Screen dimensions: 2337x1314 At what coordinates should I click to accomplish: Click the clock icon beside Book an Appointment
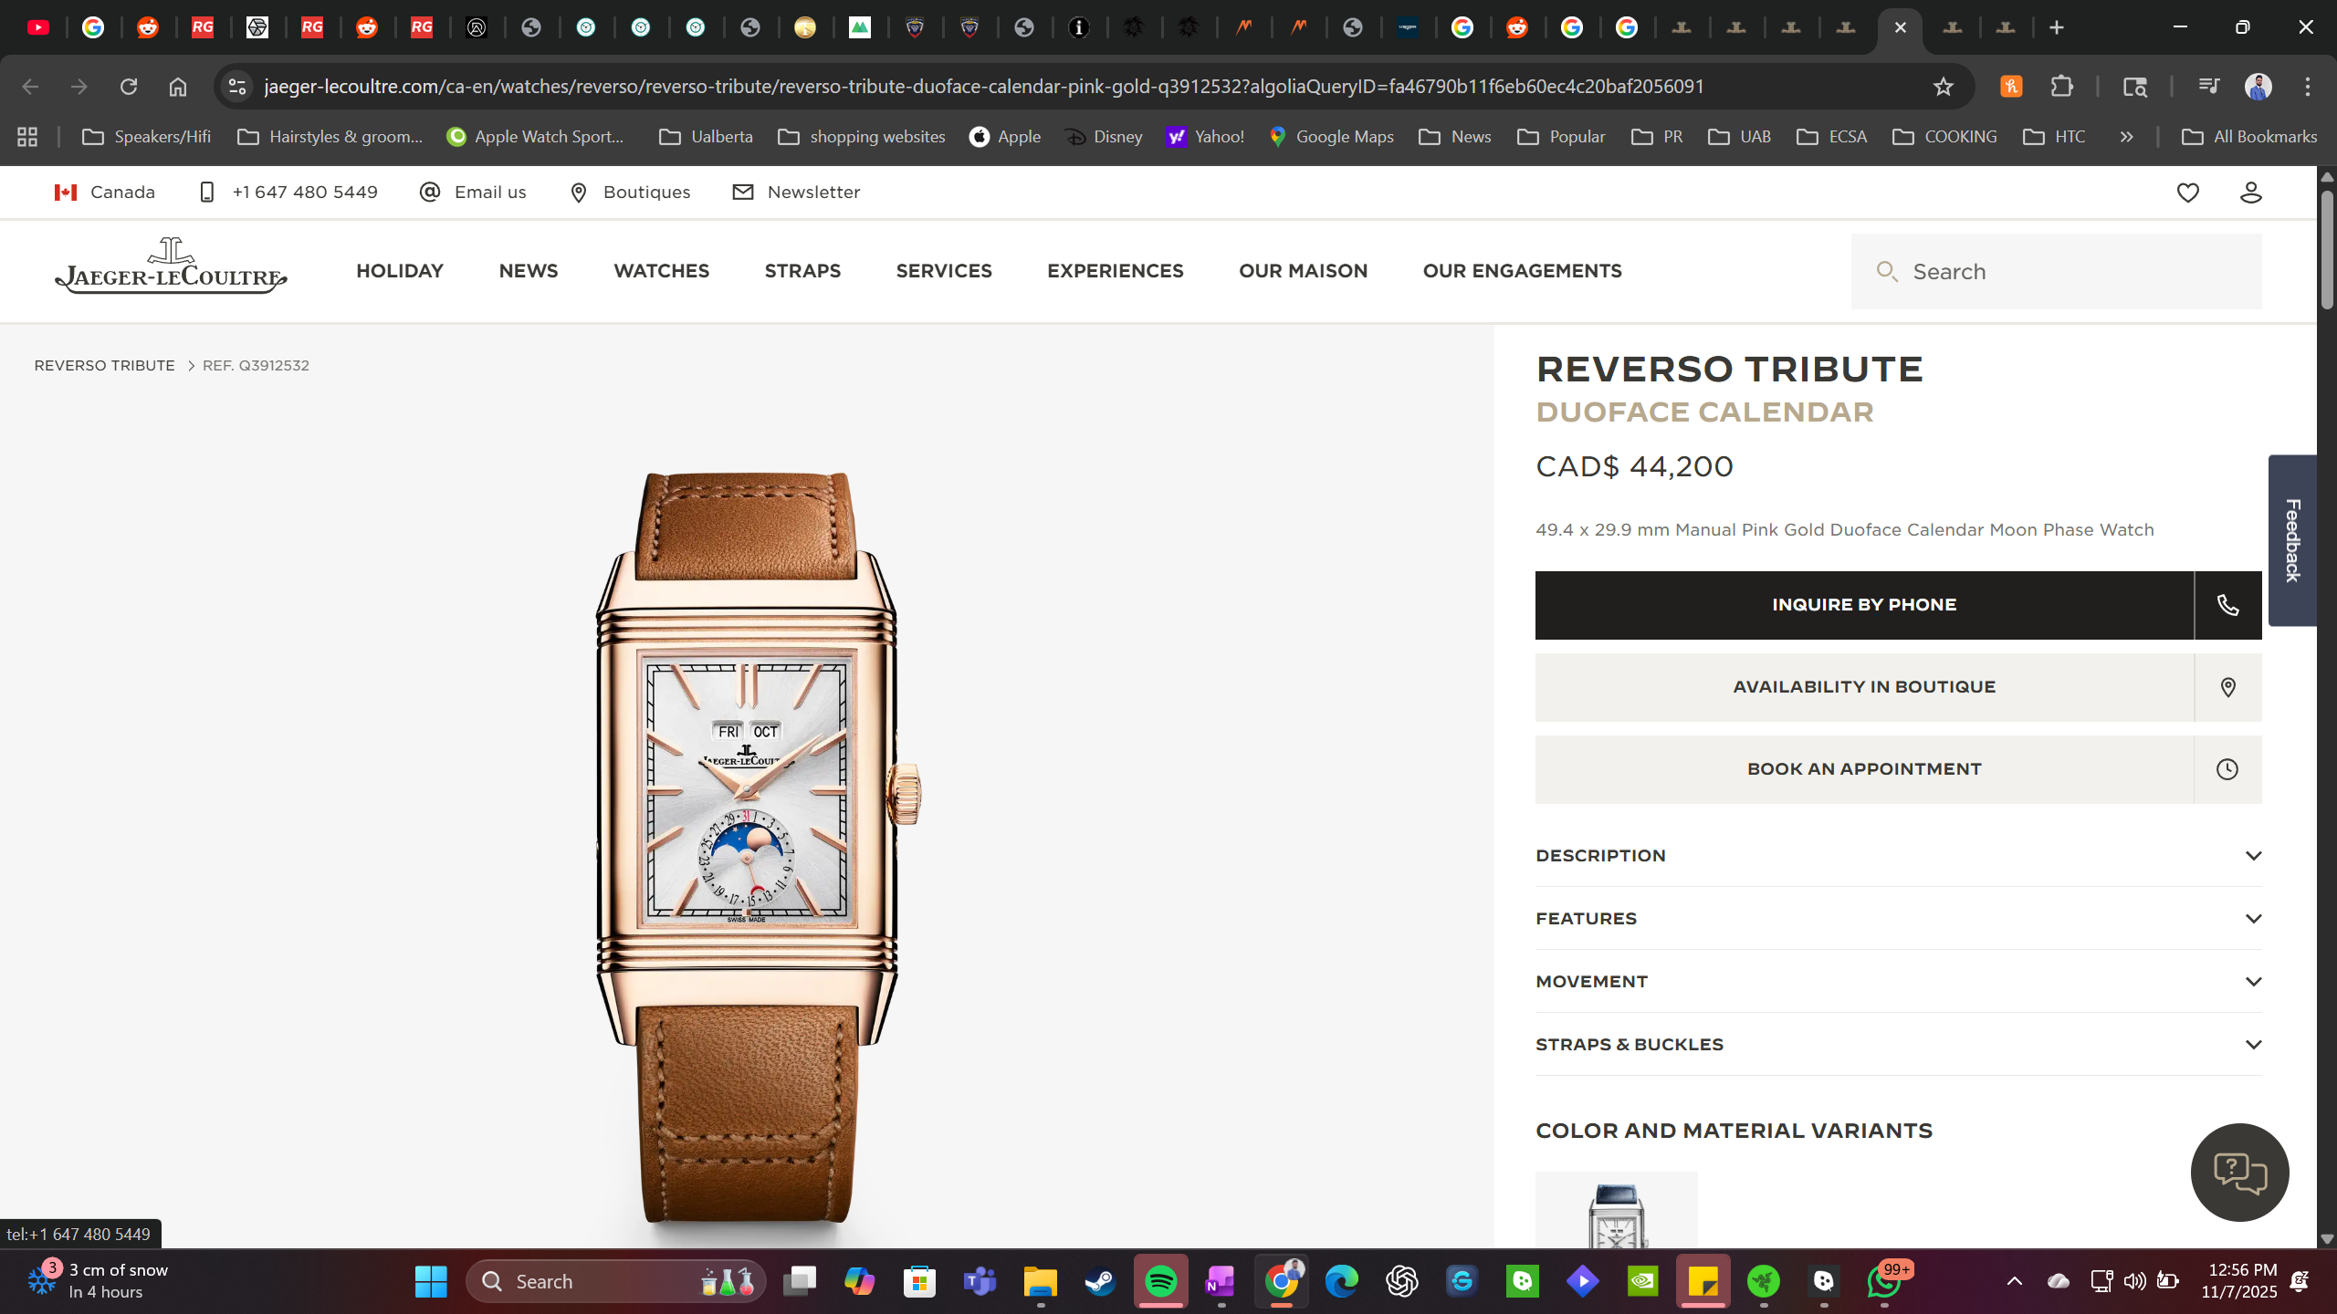tap(2227, 769)
